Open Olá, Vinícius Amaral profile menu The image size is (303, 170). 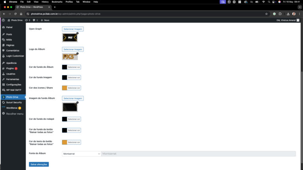(288, 20)
